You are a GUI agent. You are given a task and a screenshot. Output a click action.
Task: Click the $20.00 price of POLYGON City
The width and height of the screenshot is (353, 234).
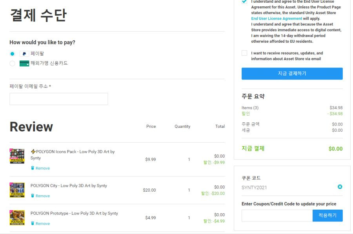149,190
